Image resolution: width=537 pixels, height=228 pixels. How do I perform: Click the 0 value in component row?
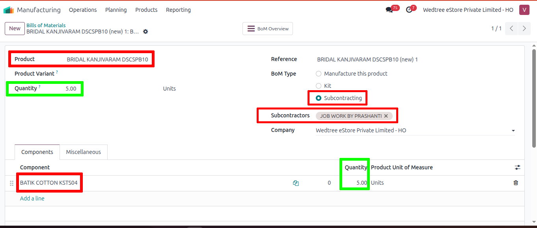[329, 183]
